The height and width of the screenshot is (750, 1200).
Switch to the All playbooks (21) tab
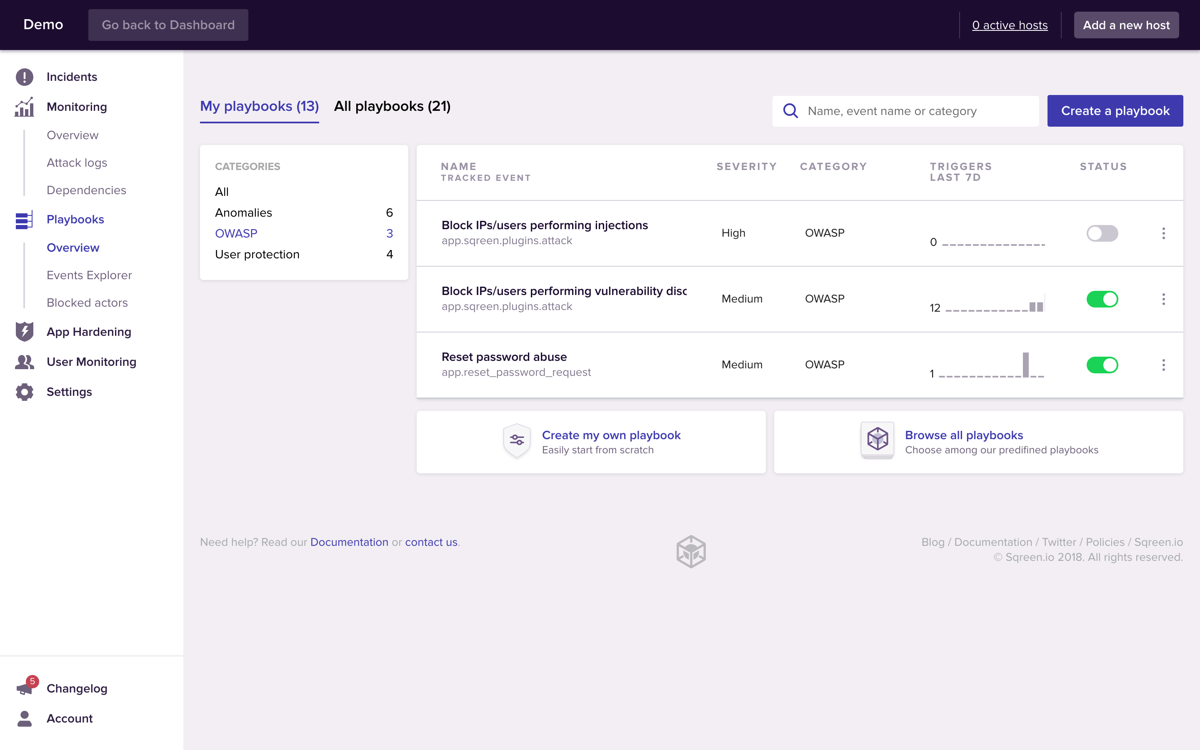(x=392, y=106)
